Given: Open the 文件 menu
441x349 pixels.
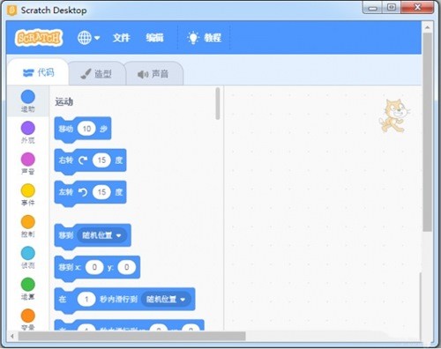Looking at the screenshot, I should tap(121, 38).
